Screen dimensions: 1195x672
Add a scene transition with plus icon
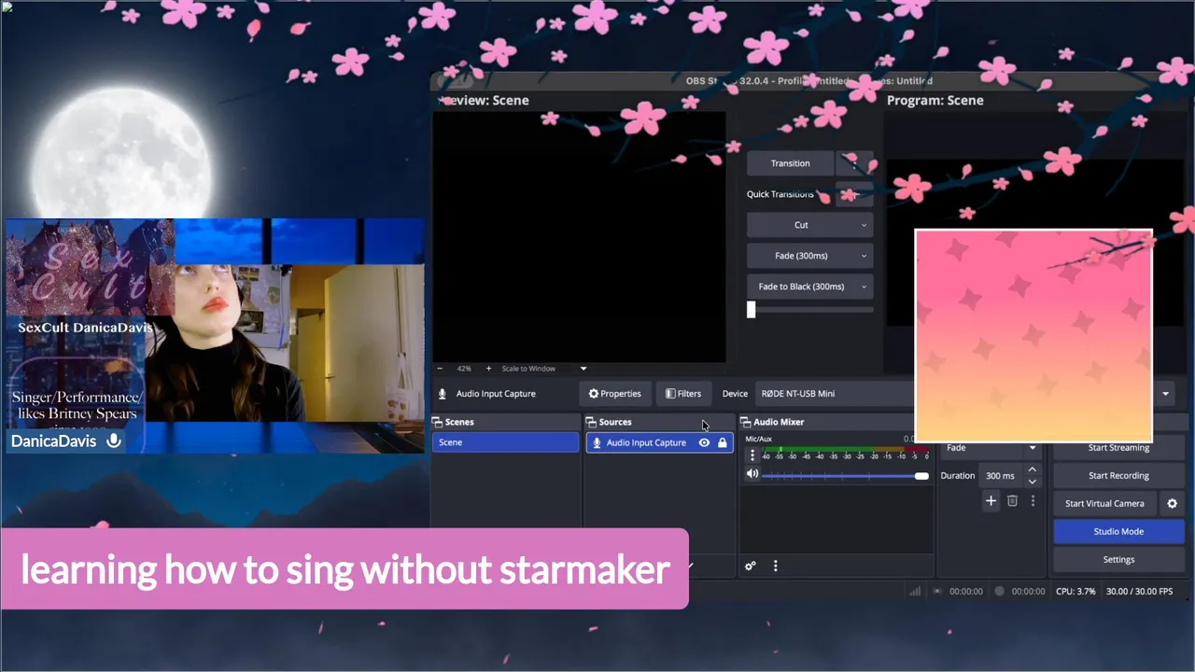point(991,501)
